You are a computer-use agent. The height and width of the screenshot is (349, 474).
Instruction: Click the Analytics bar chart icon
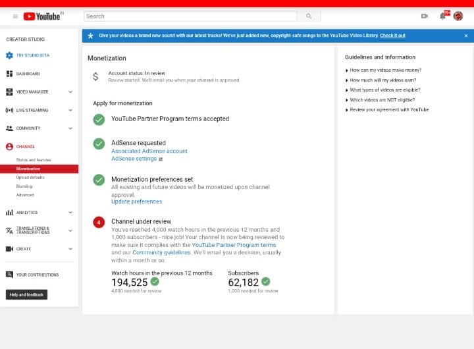9,212
